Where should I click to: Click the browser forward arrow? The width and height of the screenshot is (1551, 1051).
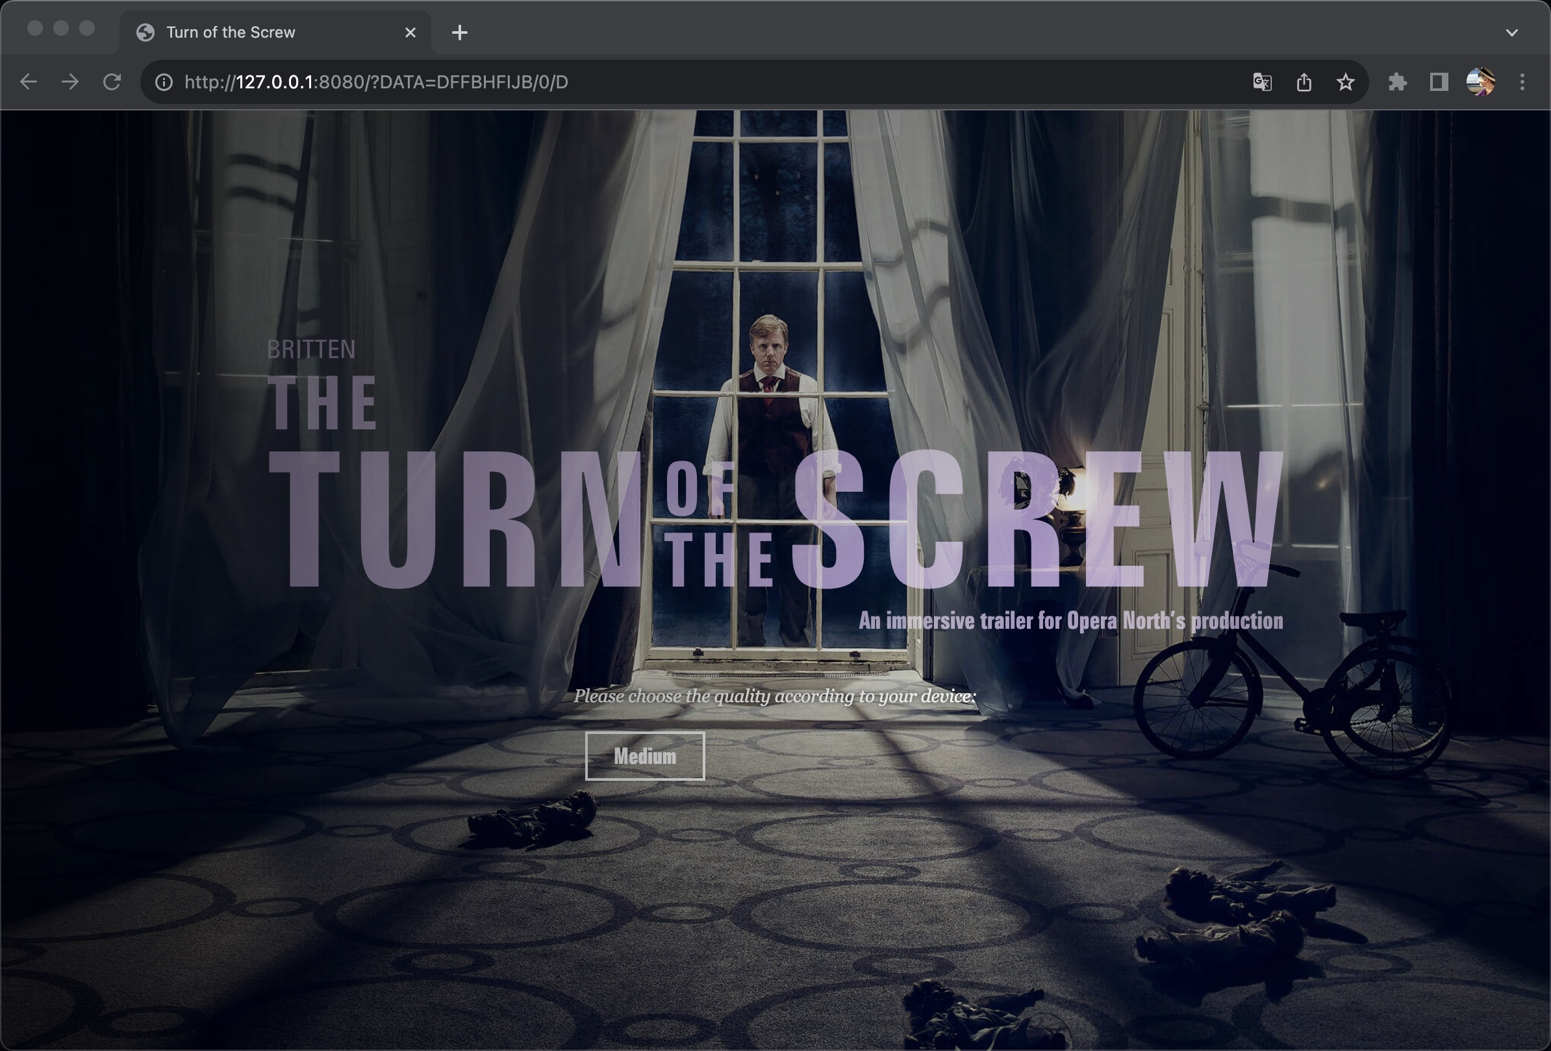click(x=70, y=82)
